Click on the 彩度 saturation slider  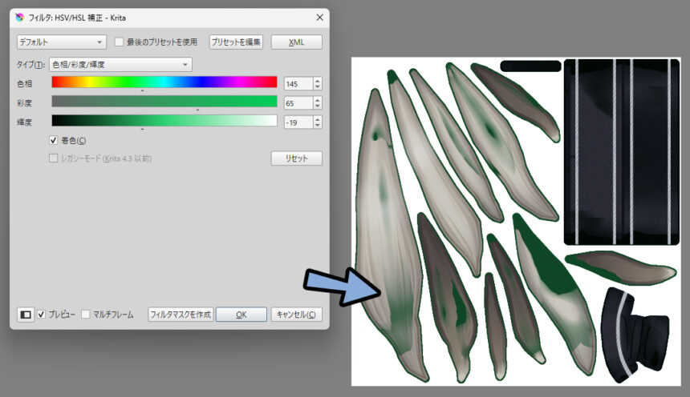(x=164, y=102)
